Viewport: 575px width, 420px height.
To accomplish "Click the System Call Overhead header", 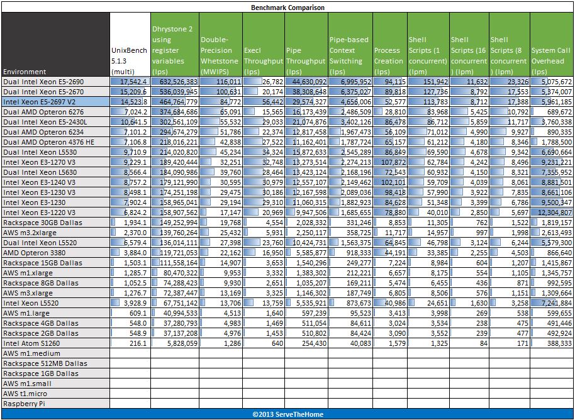I will [552, 45].
